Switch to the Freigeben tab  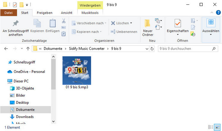point(45,13)
